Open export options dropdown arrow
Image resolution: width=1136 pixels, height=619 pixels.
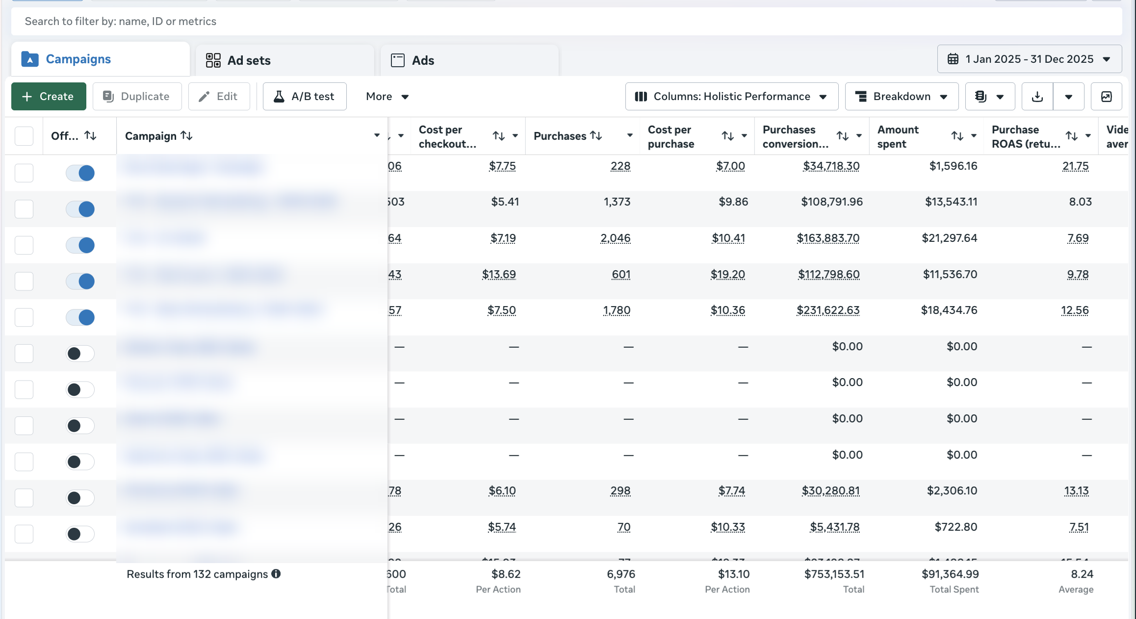pos(1069,97)
